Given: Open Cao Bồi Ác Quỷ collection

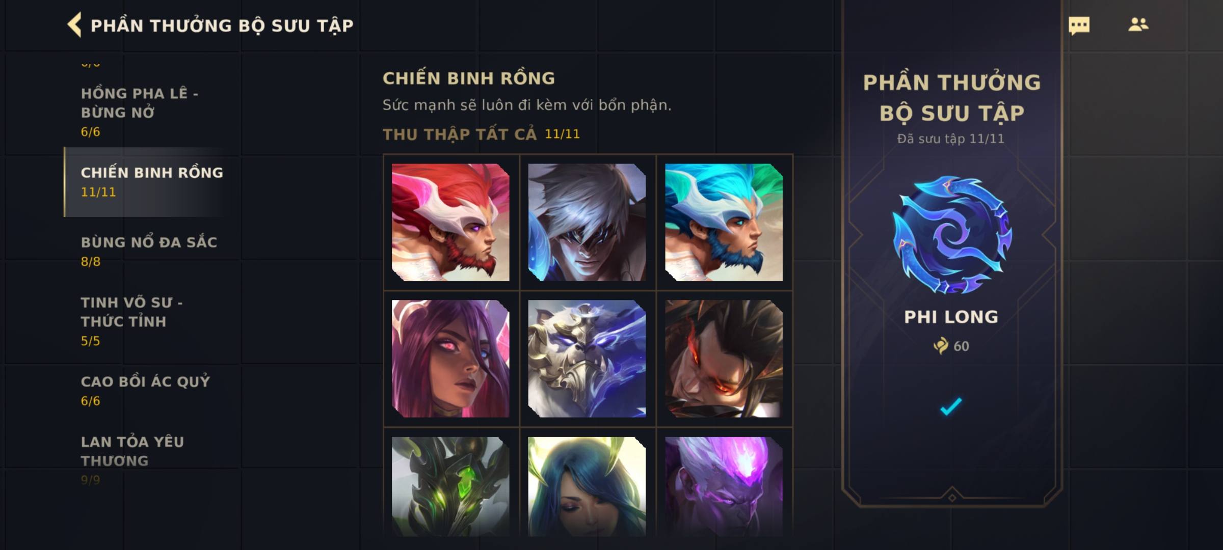Looking at the screenshot, I should (151, 391).
